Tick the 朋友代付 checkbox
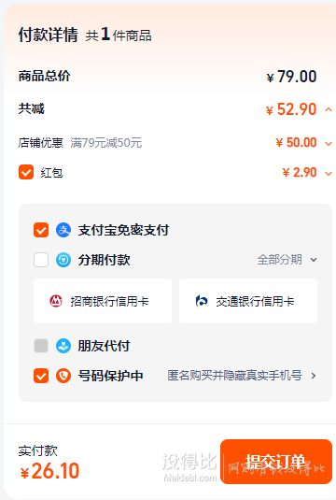This screenshot has width=336, height=500. 41,346
